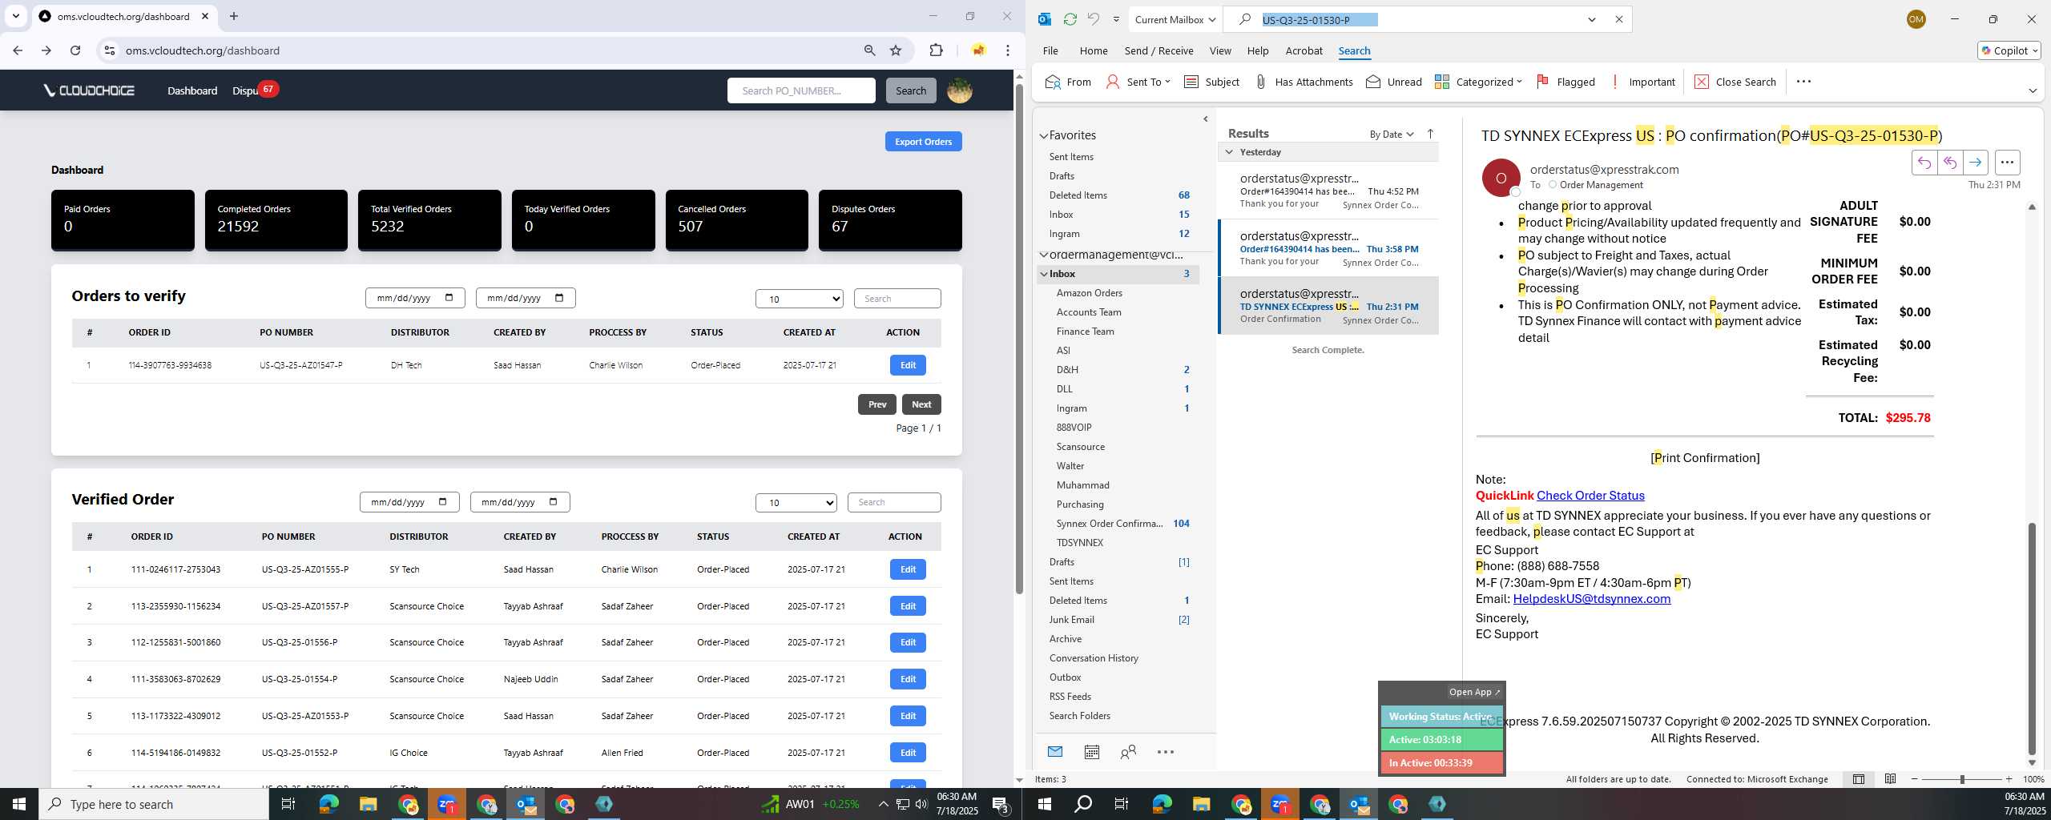The width and height of the screenshot is (2051, 820).
Task: Reverse sort order arrow in Results
Action: [x=1430, y=134]
